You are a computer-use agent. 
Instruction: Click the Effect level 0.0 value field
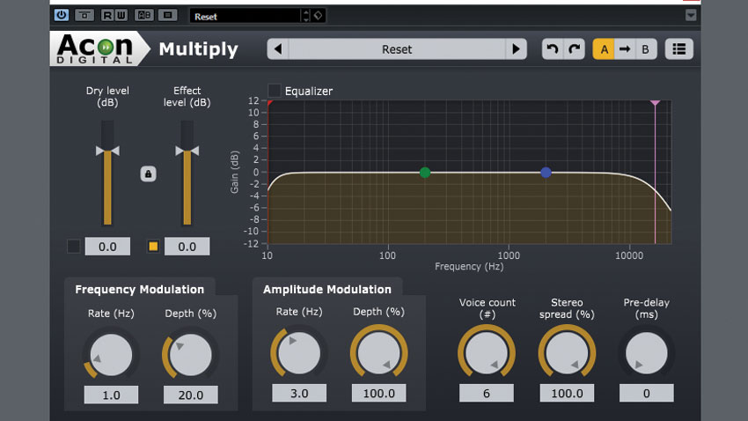click(x=187, y=247)
